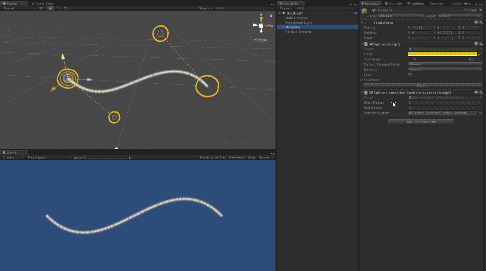Toggle scene audio speaker icon
This screenshot has height=271, width=486.
(58, 8)
